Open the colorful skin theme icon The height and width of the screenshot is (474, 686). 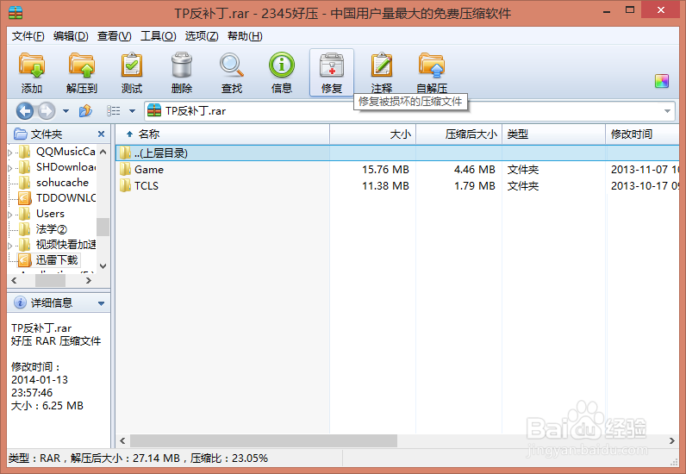[662, 81]
